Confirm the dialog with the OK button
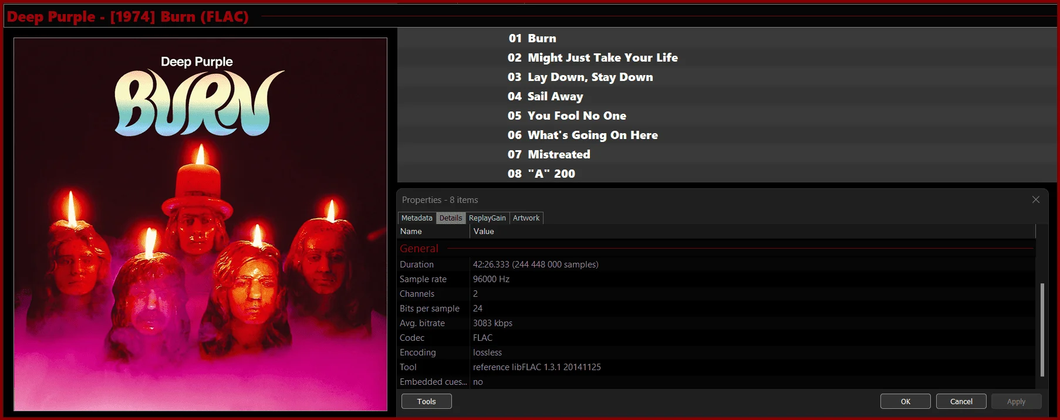Image resolution: width=1060 pixels, height=420 pixels. (x=906, y=401)
